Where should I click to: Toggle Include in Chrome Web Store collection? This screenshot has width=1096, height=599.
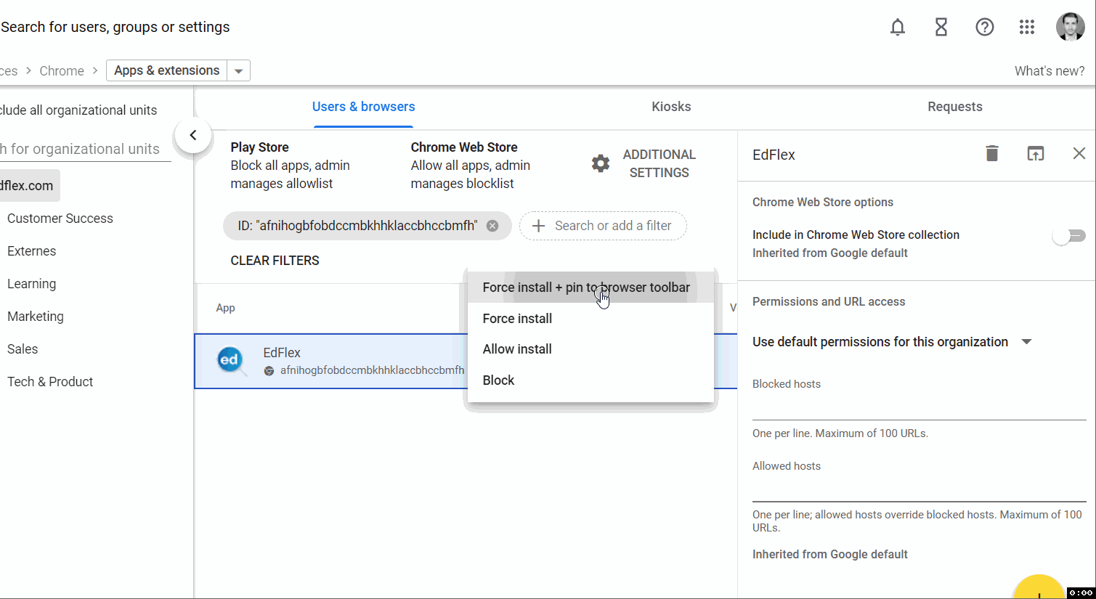[x=1069, y=236]
